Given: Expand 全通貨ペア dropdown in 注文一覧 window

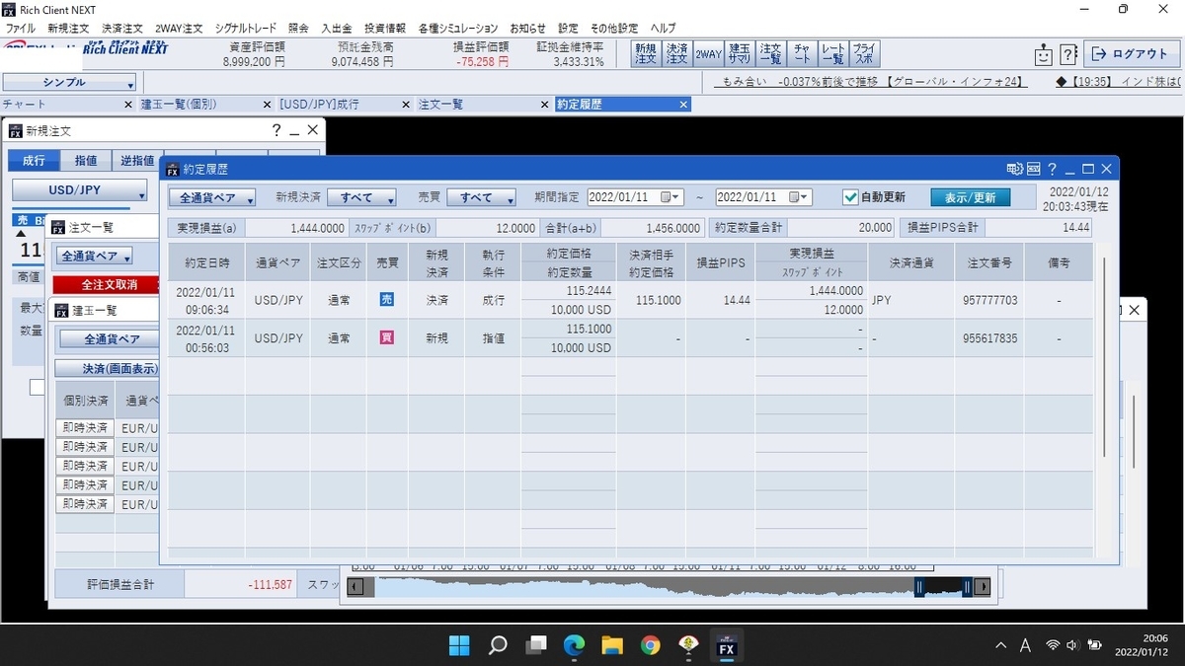Looking at the screenshot, I should pos(94,256).
